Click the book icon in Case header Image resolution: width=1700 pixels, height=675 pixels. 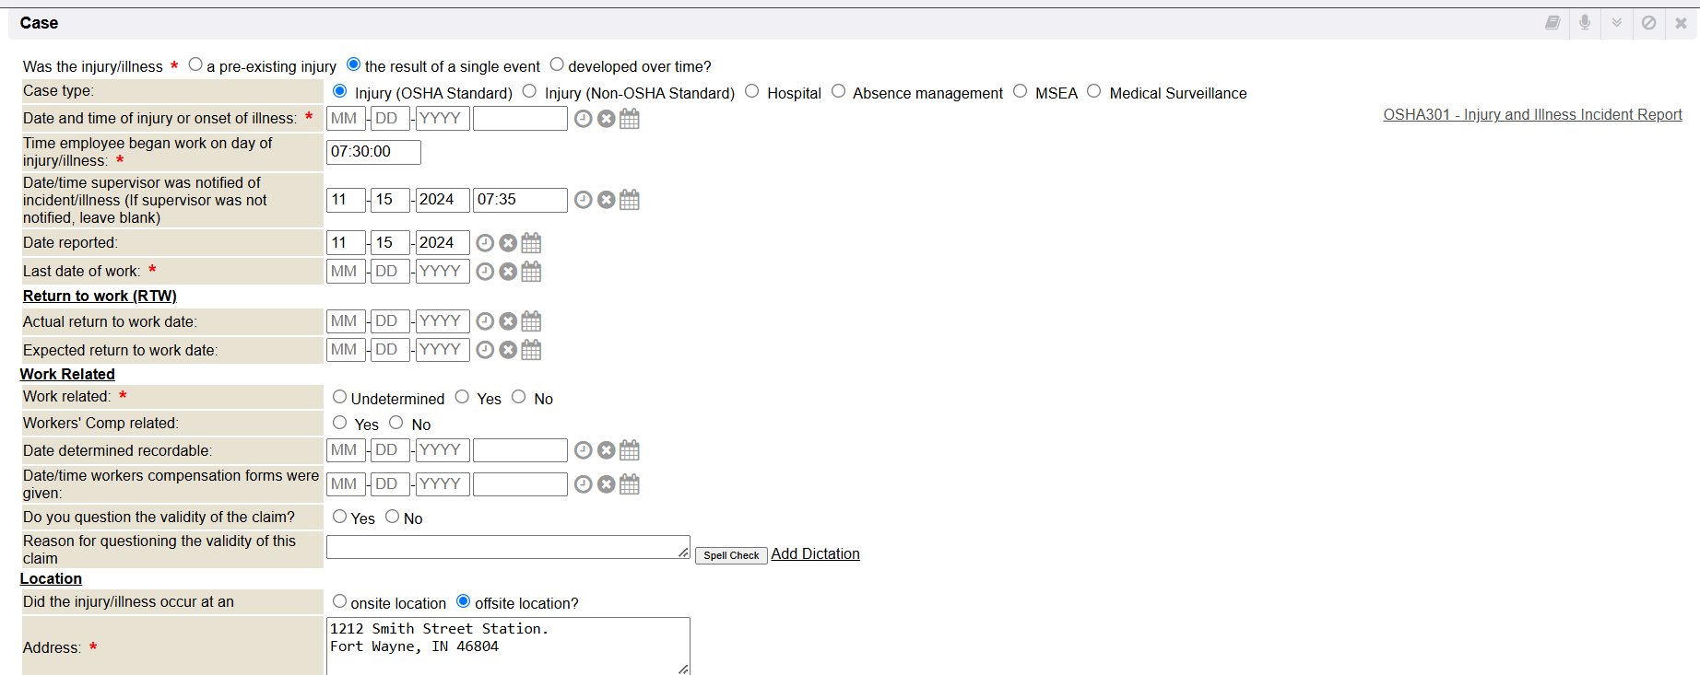coord(1552,23)
